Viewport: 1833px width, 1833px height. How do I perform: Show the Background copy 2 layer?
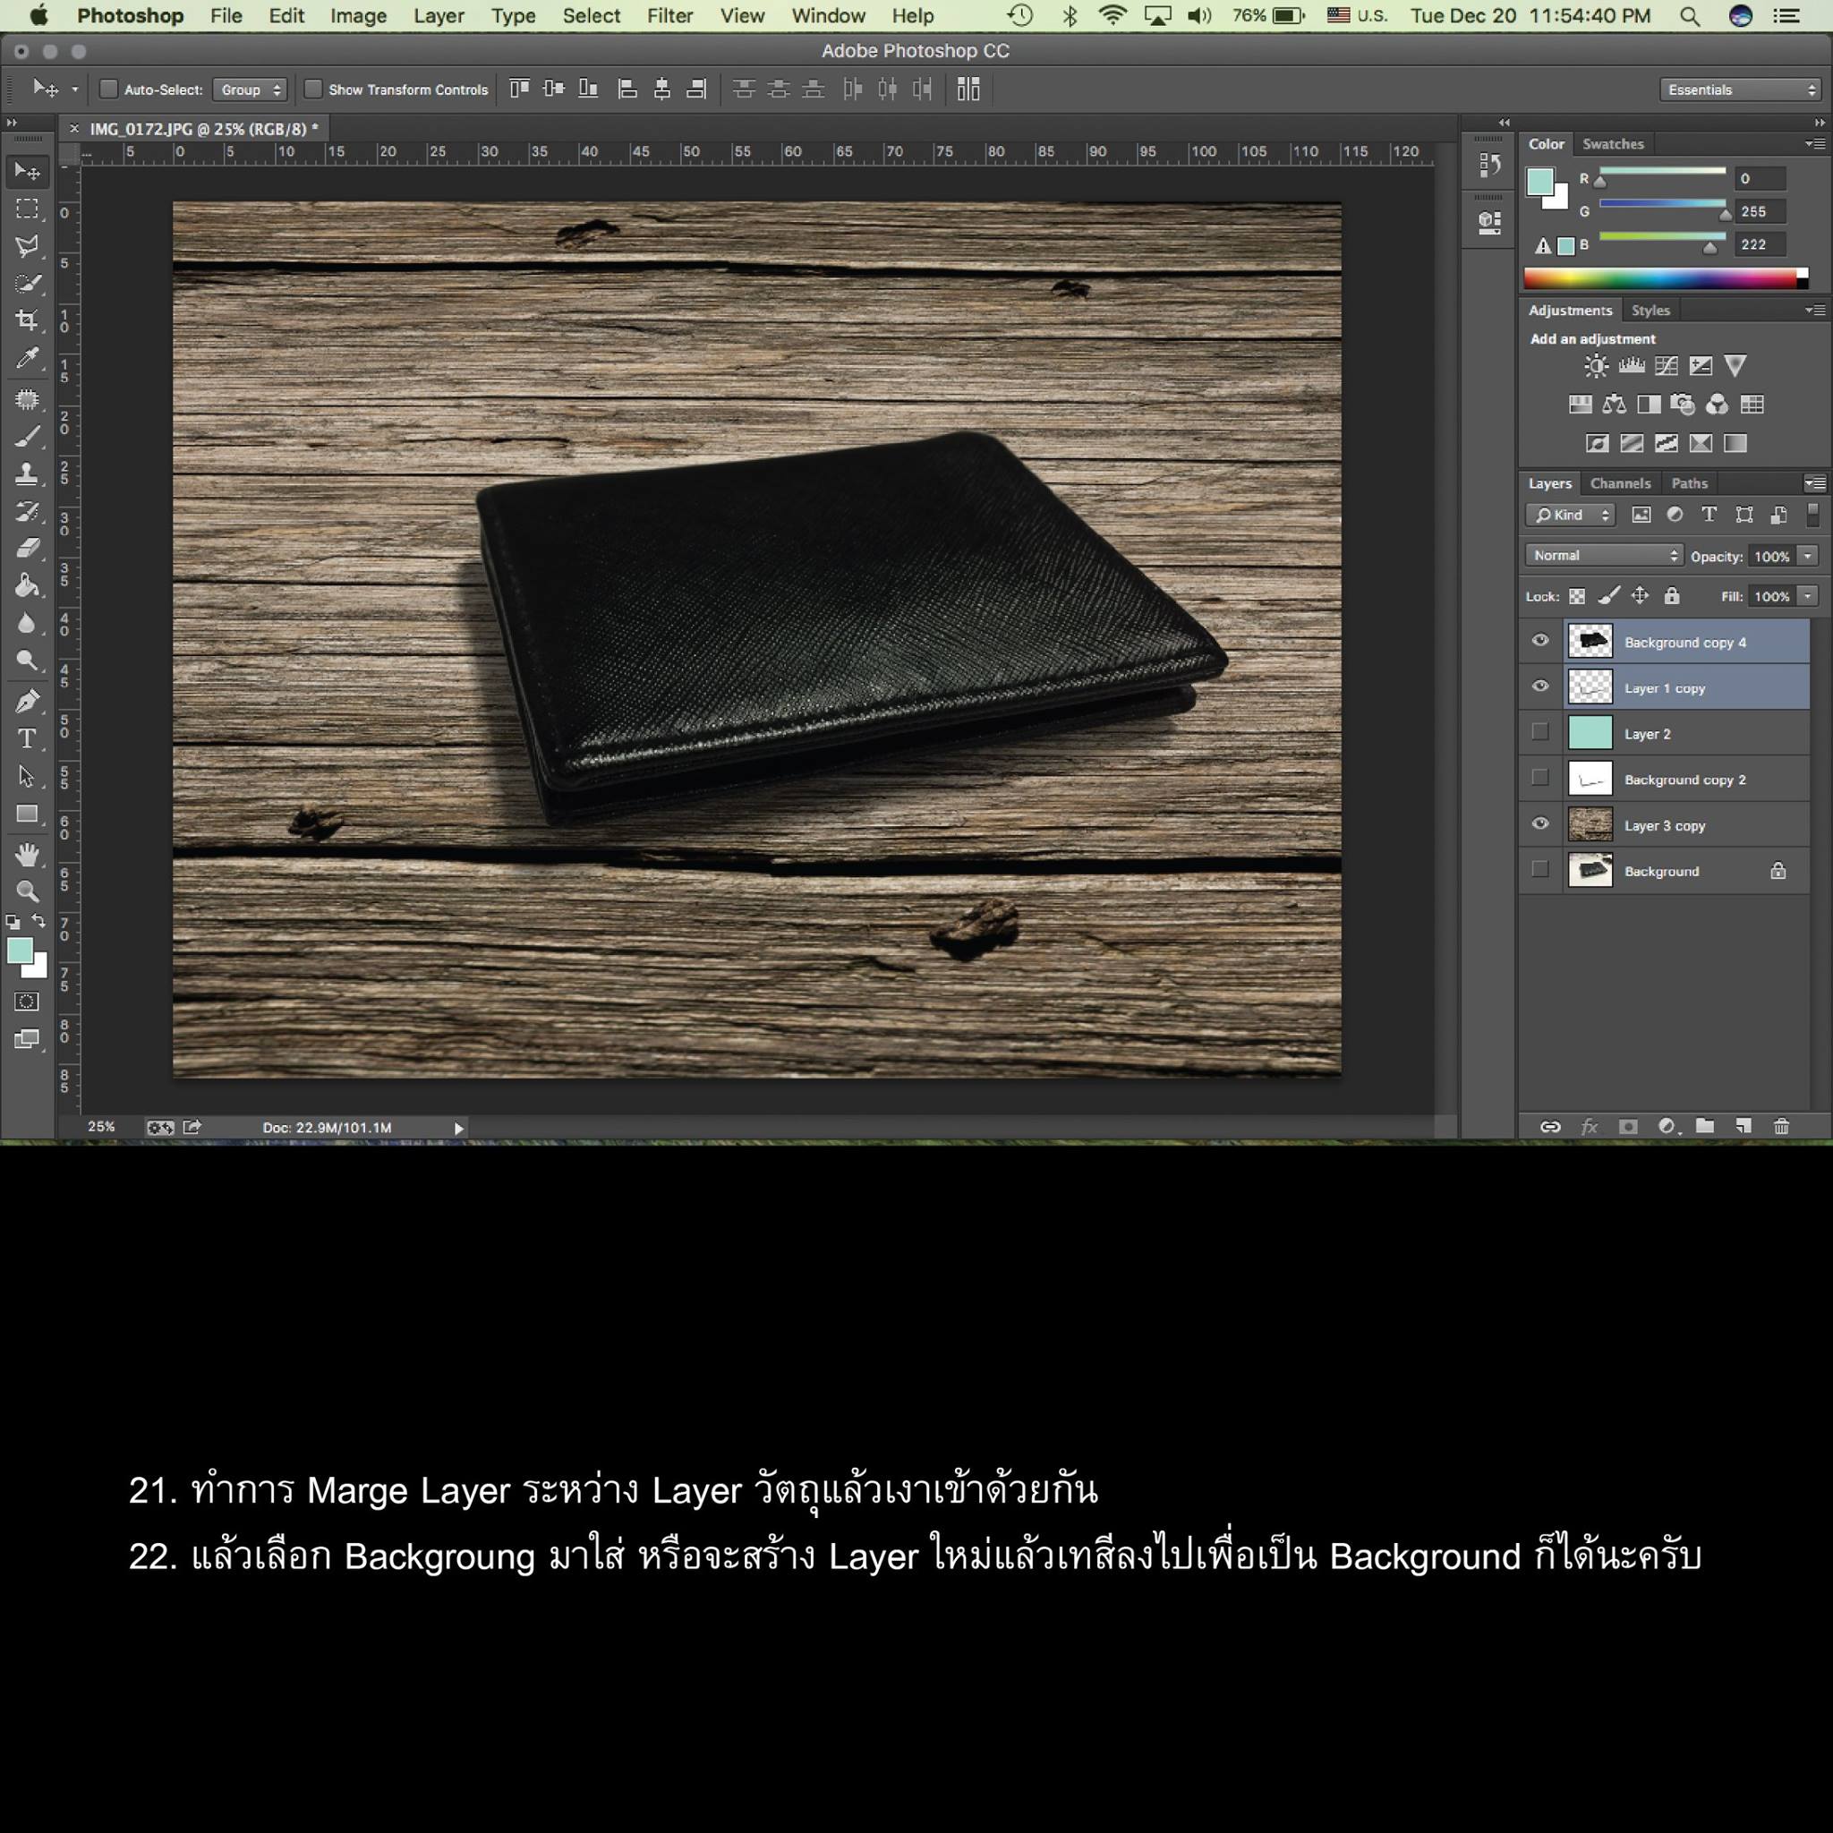1539,778
